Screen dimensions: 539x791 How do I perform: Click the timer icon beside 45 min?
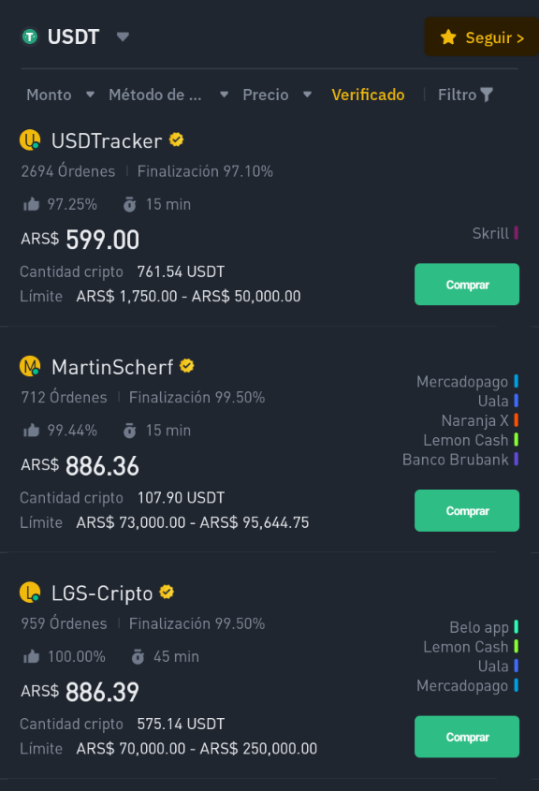tap(138, 656)
